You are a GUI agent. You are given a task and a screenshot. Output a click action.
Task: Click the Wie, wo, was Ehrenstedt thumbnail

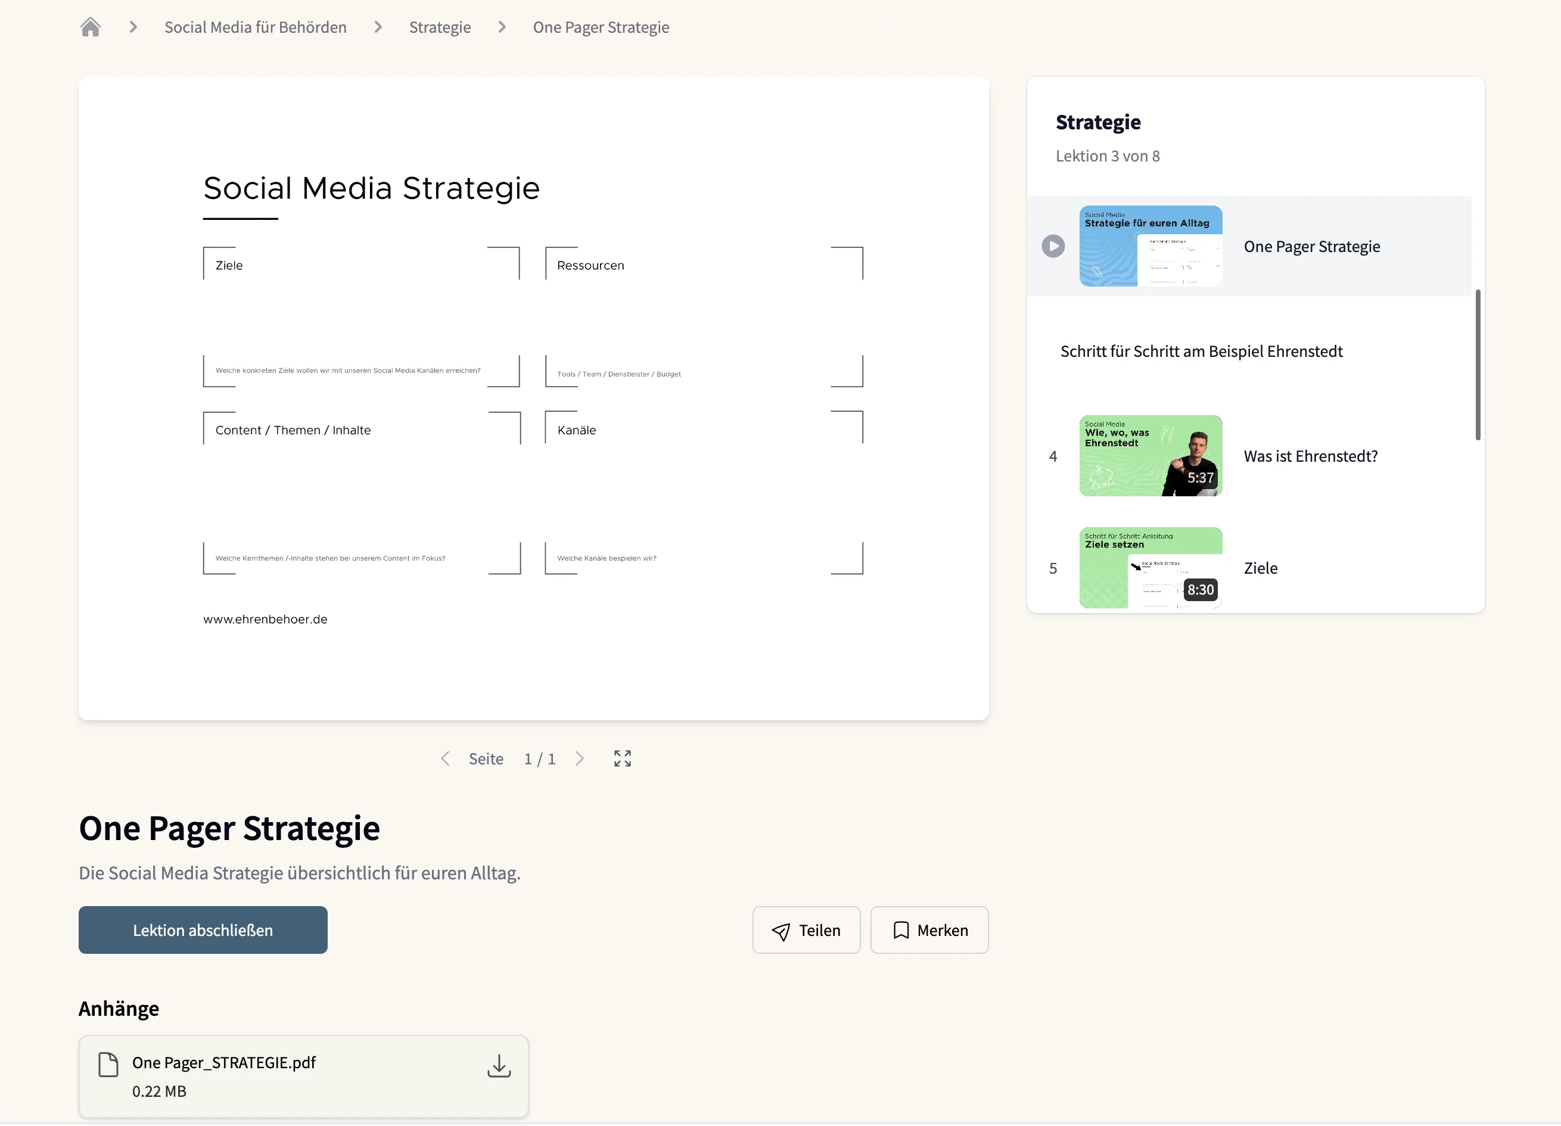click(x=1150, y=456)
